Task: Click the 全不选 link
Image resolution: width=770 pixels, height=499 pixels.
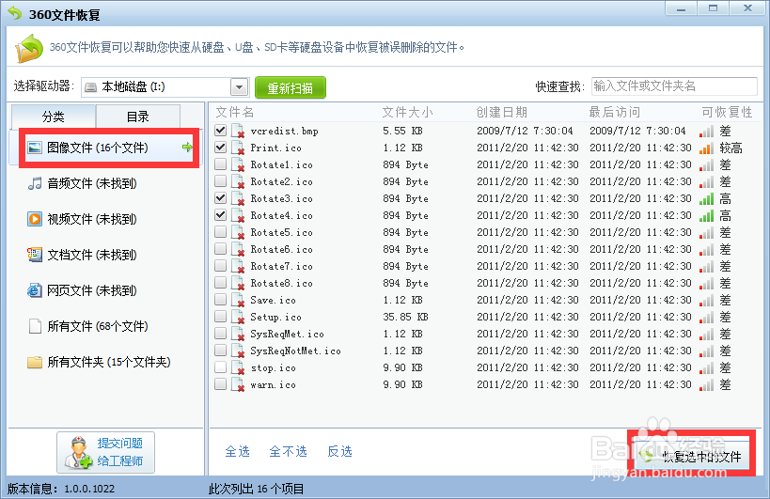Action: click(x=288, y=451)
